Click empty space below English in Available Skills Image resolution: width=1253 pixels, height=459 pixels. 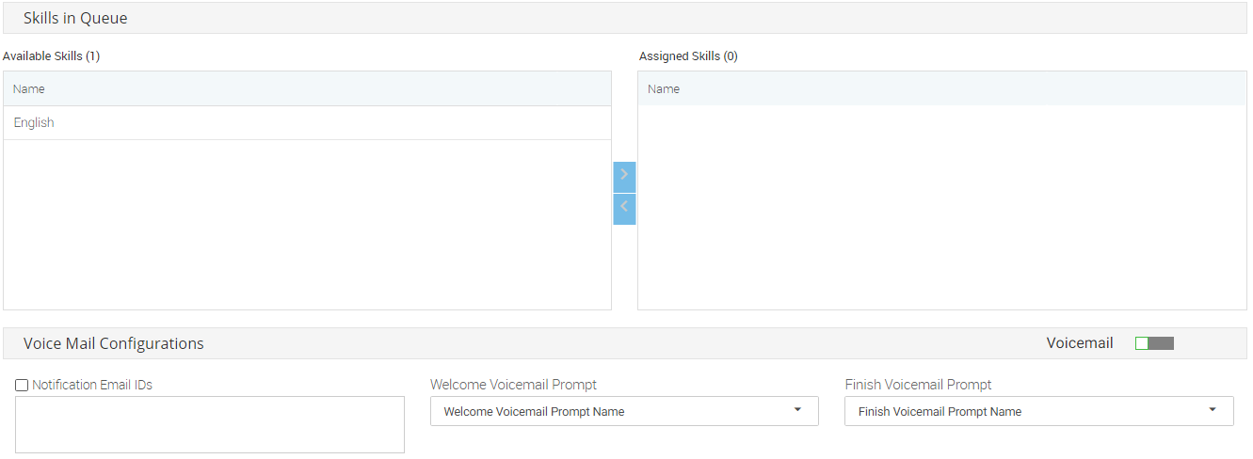(x=307, y=226)
